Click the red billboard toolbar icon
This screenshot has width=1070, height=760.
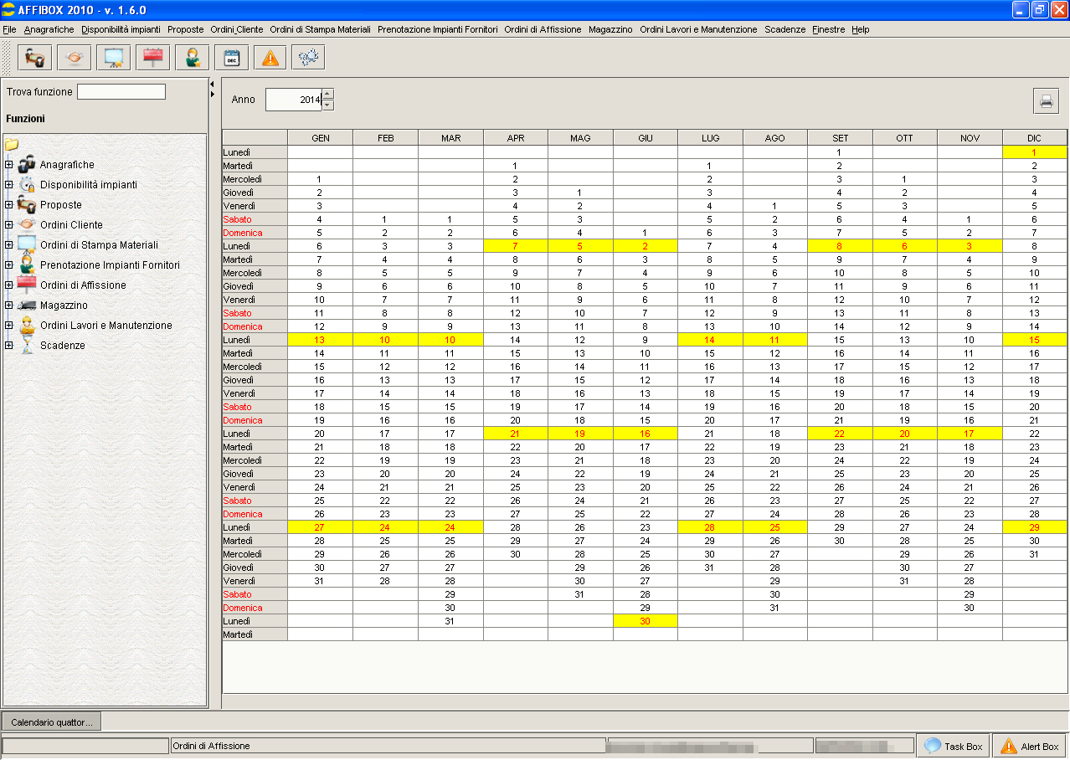pos(152,58)
